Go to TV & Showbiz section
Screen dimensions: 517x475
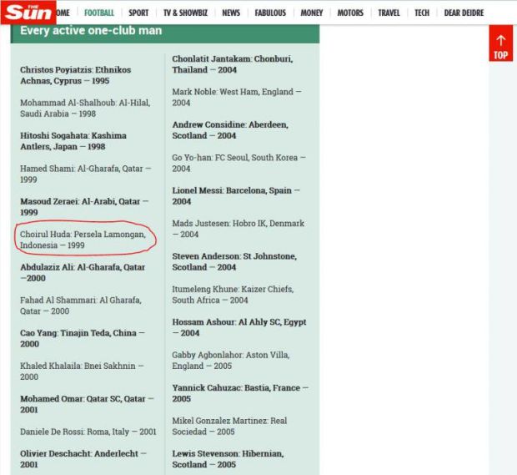pyautogui.click(x=185, y=13)
